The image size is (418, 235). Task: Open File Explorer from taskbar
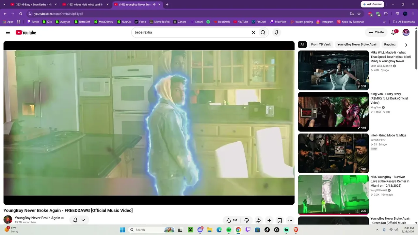(x=209, y=230)
